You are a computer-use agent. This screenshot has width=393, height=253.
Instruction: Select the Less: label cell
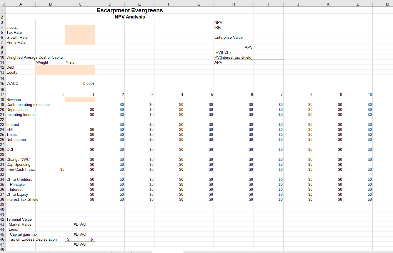(x=13, y=229)
